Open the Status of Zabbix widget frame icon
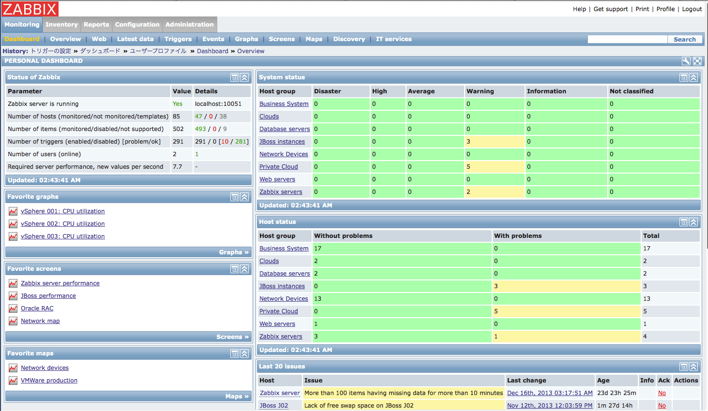 pyautogui.click(x=234, y=77)
